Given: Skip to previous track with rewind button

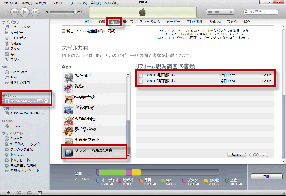Looking at the screenshot, I should [x=14, y=12].
